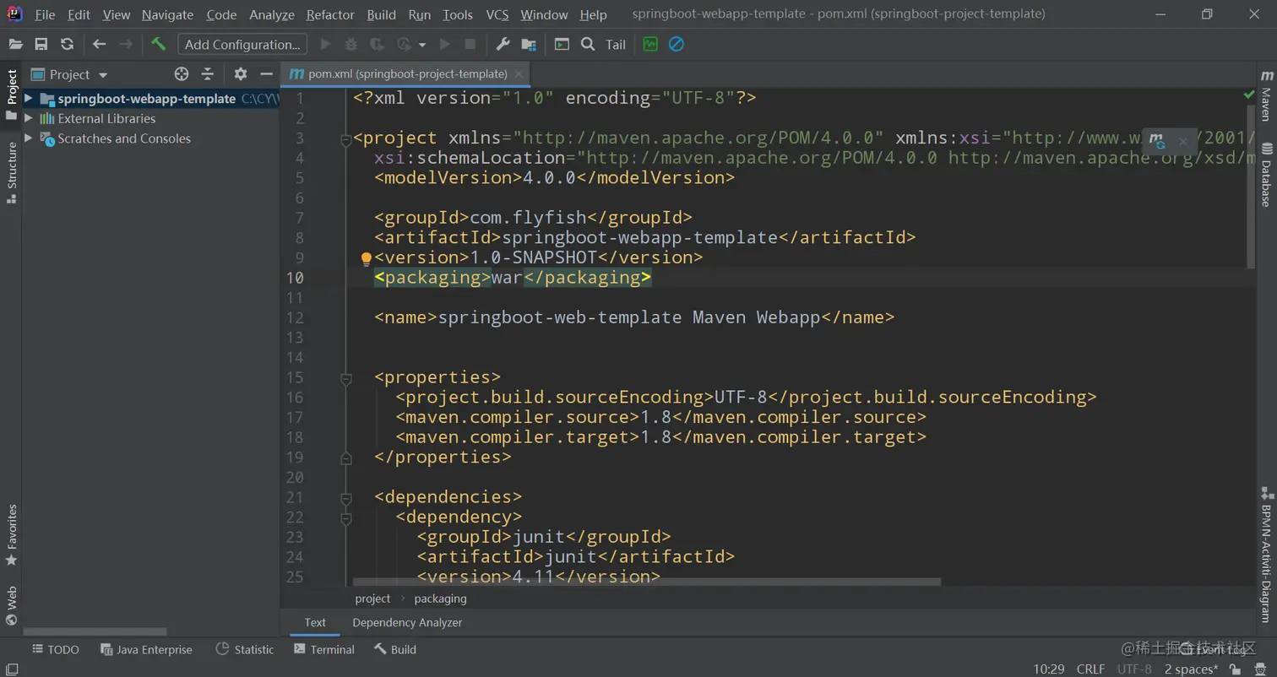
Task: Click Load Maven Changes floating icon
Action: click(x=1157, y=140)
